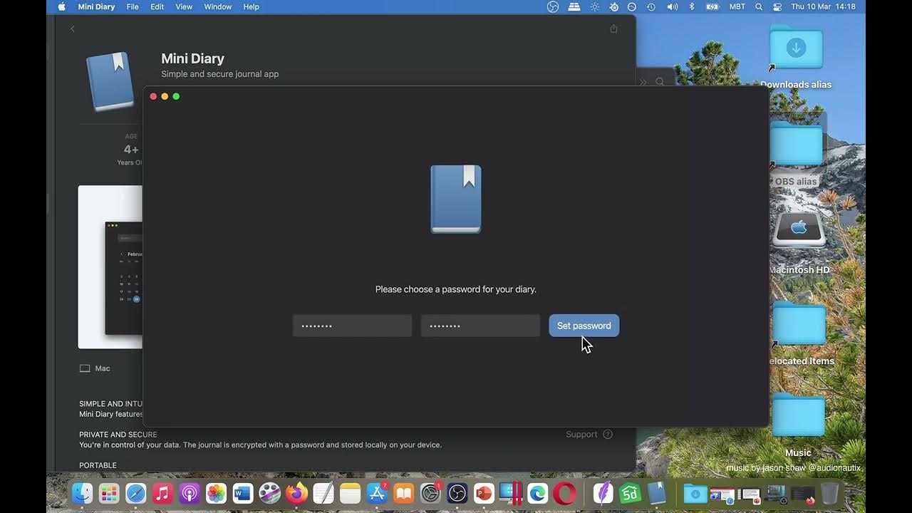Open Books from the Dock

(x=404, y=493)
